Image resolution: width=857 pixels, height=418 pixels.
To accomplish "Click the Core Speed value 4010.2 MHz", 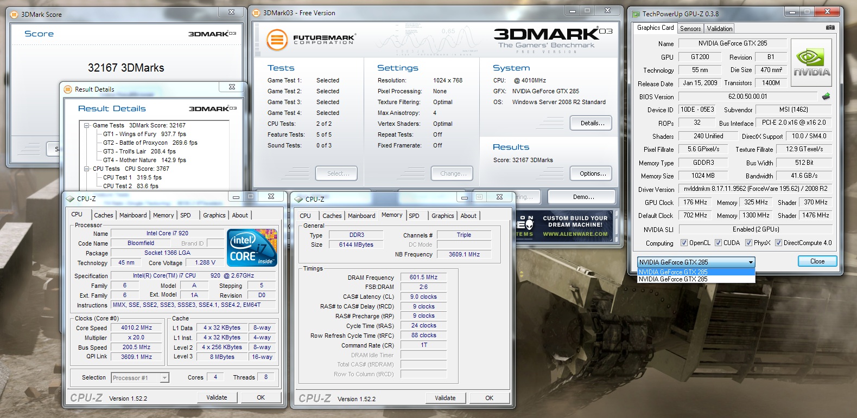I will click(x=136, y=327).
